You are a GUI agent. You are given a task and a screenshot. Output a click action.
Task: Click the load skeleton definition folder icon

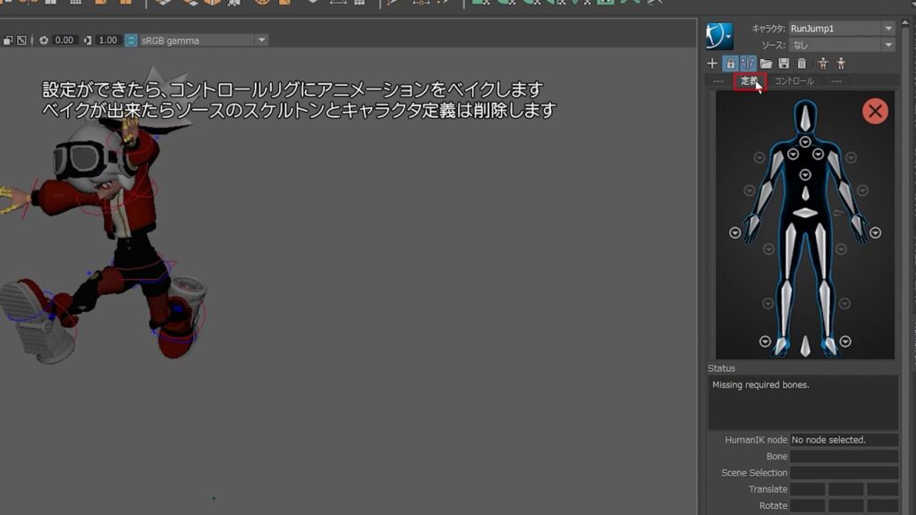coord(767,63)
